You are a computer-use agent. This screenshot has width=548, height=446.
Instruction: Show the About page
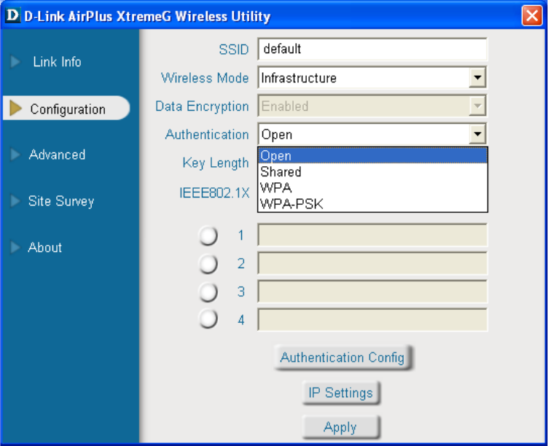click(x=44, y=248)
